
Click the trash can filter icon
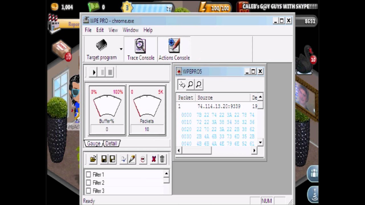162,159
